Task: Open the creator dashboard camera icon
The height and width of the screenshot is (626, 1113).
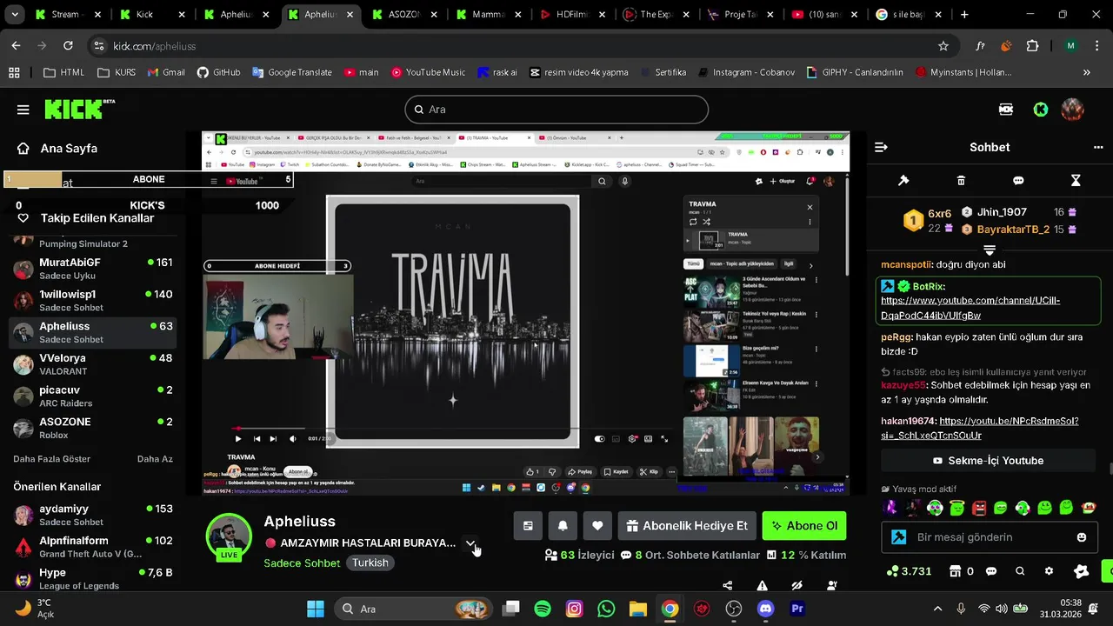Action: click(x=1006, y=110)
